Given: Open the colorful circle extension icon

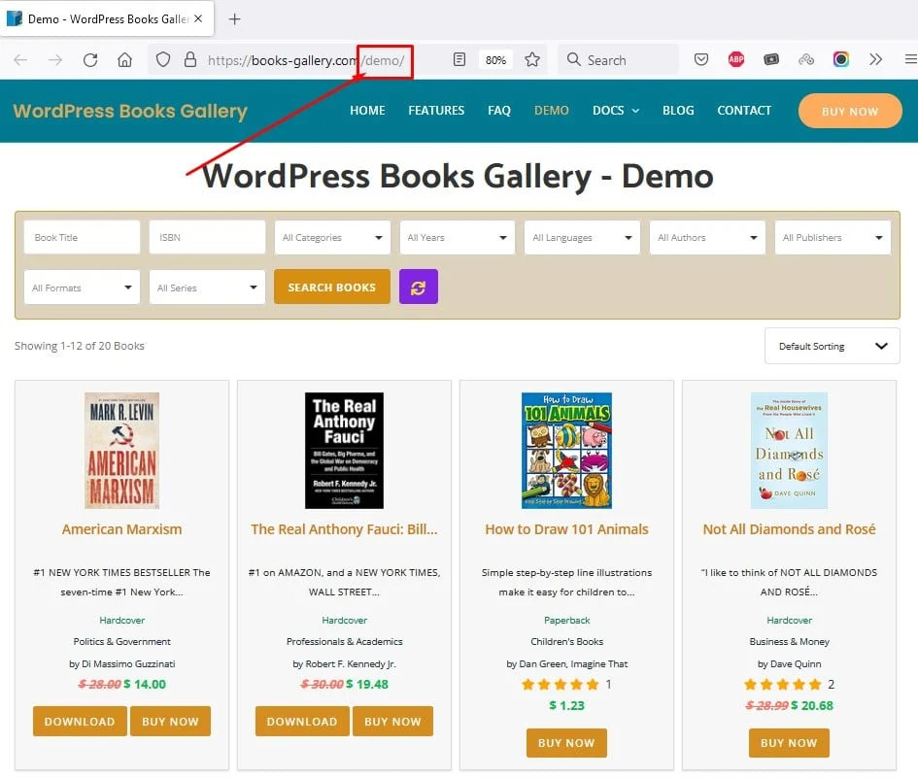Looking at the screenshot, I should (841, 59).
